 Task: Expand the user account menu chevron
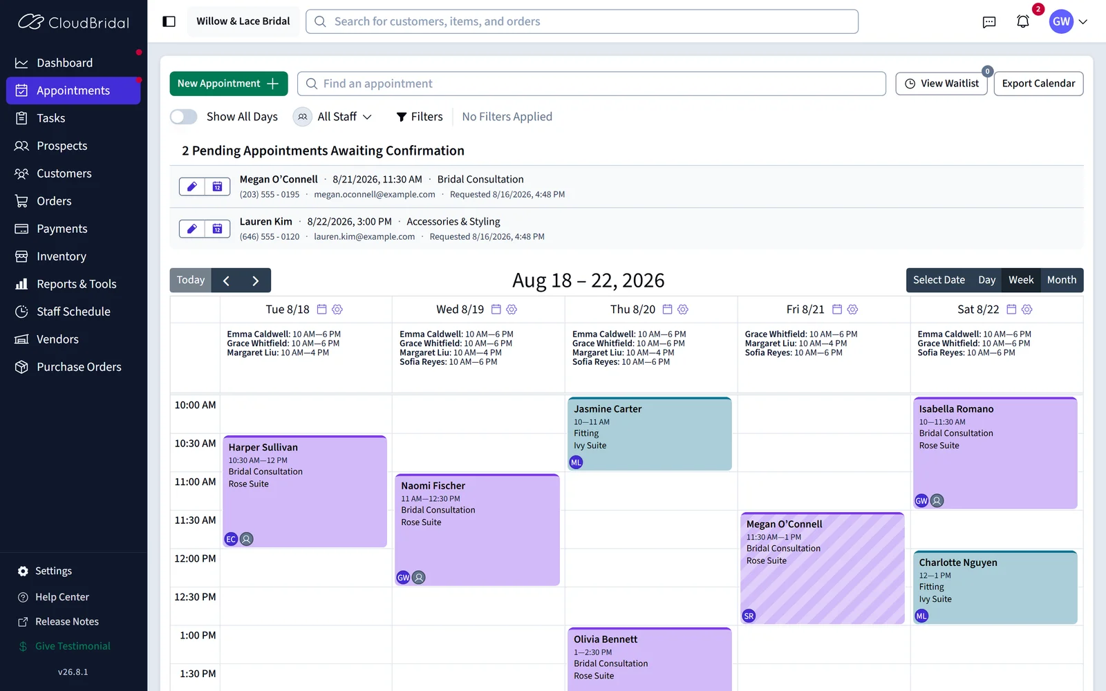point(1083,22)
